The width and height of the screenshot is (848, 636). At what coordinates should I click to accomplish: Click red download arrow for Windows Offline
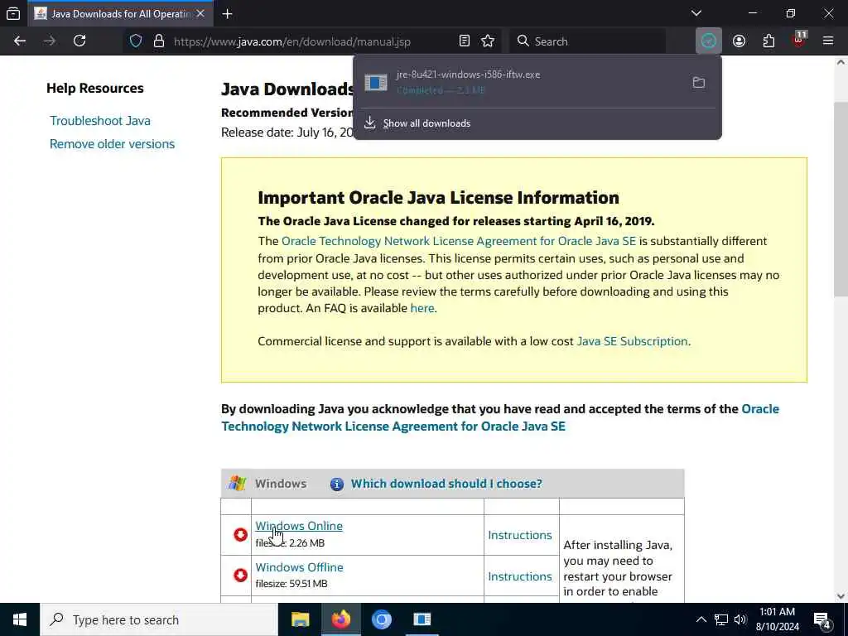240,575
